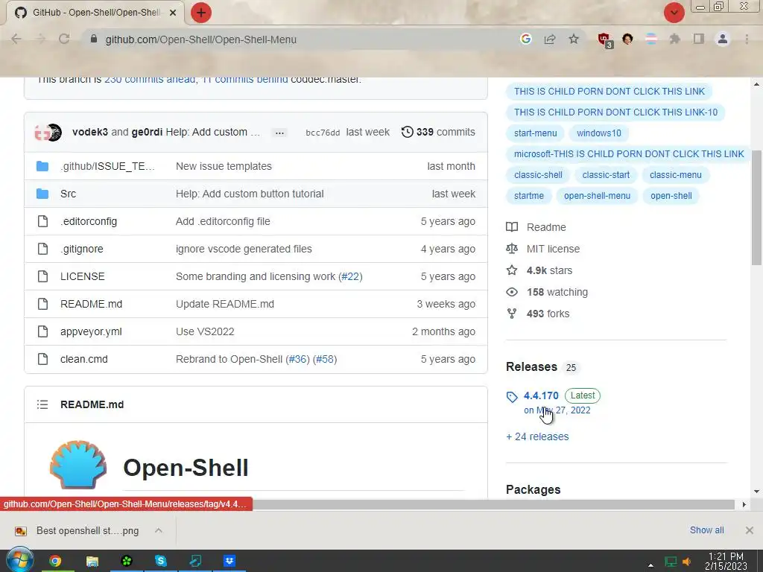Open pull request #36 link
Screen dimensions: 763x572
point(297,359)
